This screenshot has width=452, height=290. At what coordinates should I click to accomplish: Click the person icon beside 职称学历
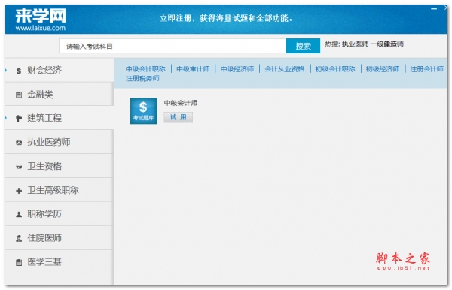tap(19, 214)
